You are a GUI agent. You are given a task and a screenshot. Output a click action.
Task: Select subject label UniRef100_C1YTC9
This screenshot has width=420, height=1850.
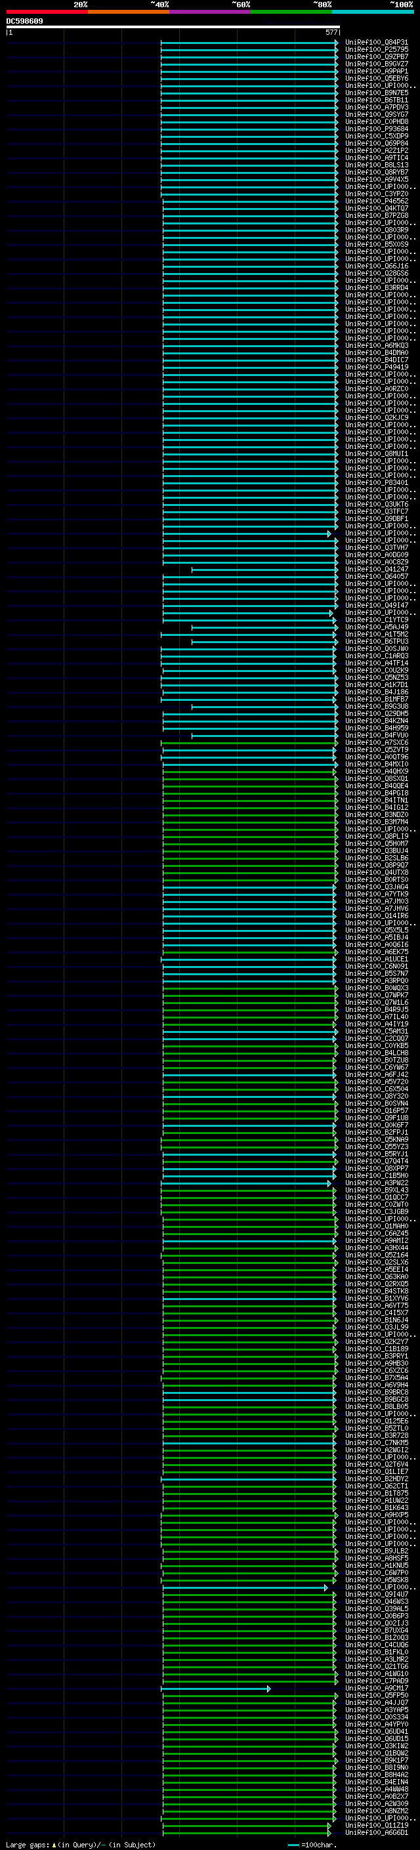(377, 619)
